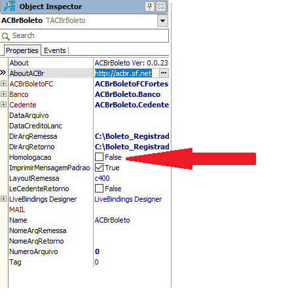Click the search magnifier icon
292x296 pixels.
5,36
